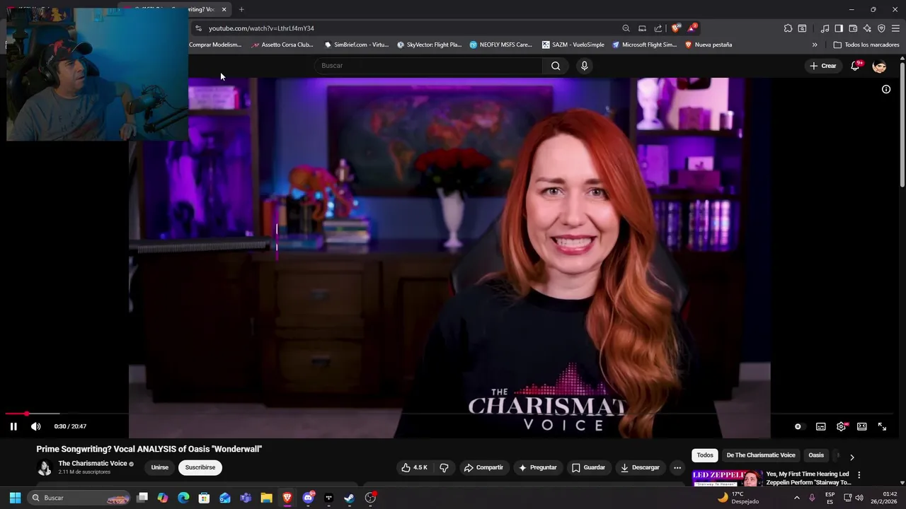906x509 pixels.
Task: Open Steam from the taskbar
Action: 349,498
